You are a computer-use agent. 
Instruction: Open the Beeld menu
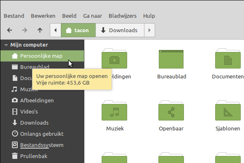coord(69,16)
